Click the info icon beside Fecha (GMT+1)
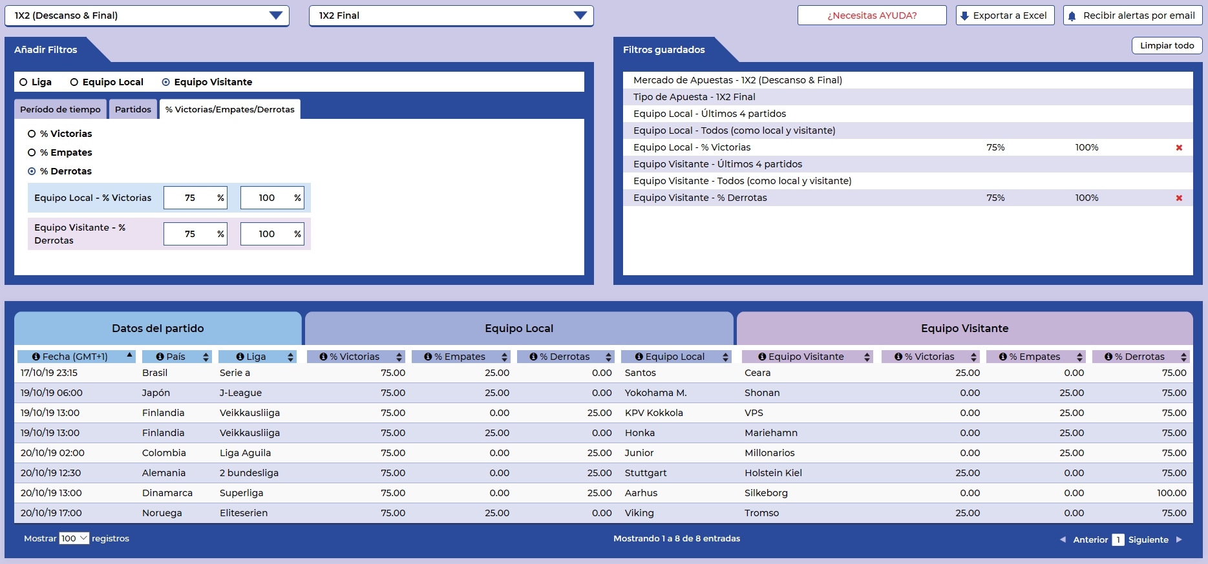 coord(36,357)
